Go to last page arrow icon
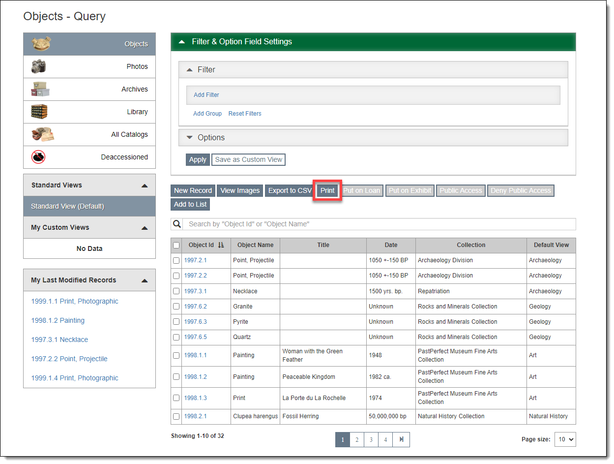This screenshot has width=614, height=464. coord(401,439)
